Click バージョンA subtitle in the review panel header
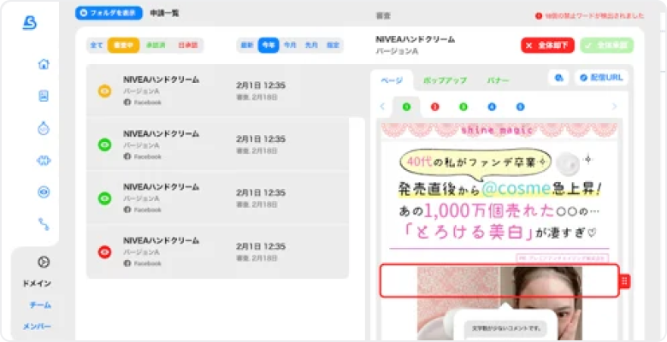This screenshot has height=342, width=667. tap(397, 51)
